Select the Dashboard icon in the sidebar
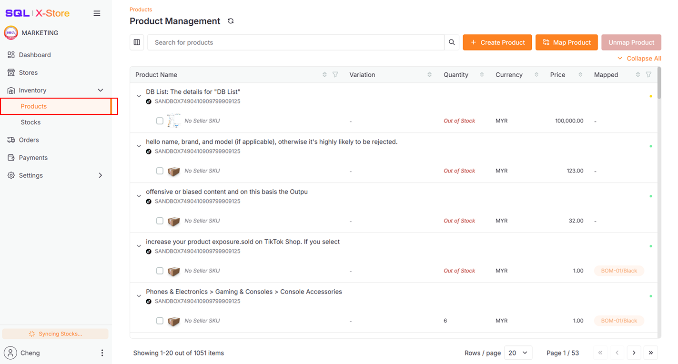Image resolution: width=678 pixels, height=364 pixels. pyautogui.click(x=11, y=54)
